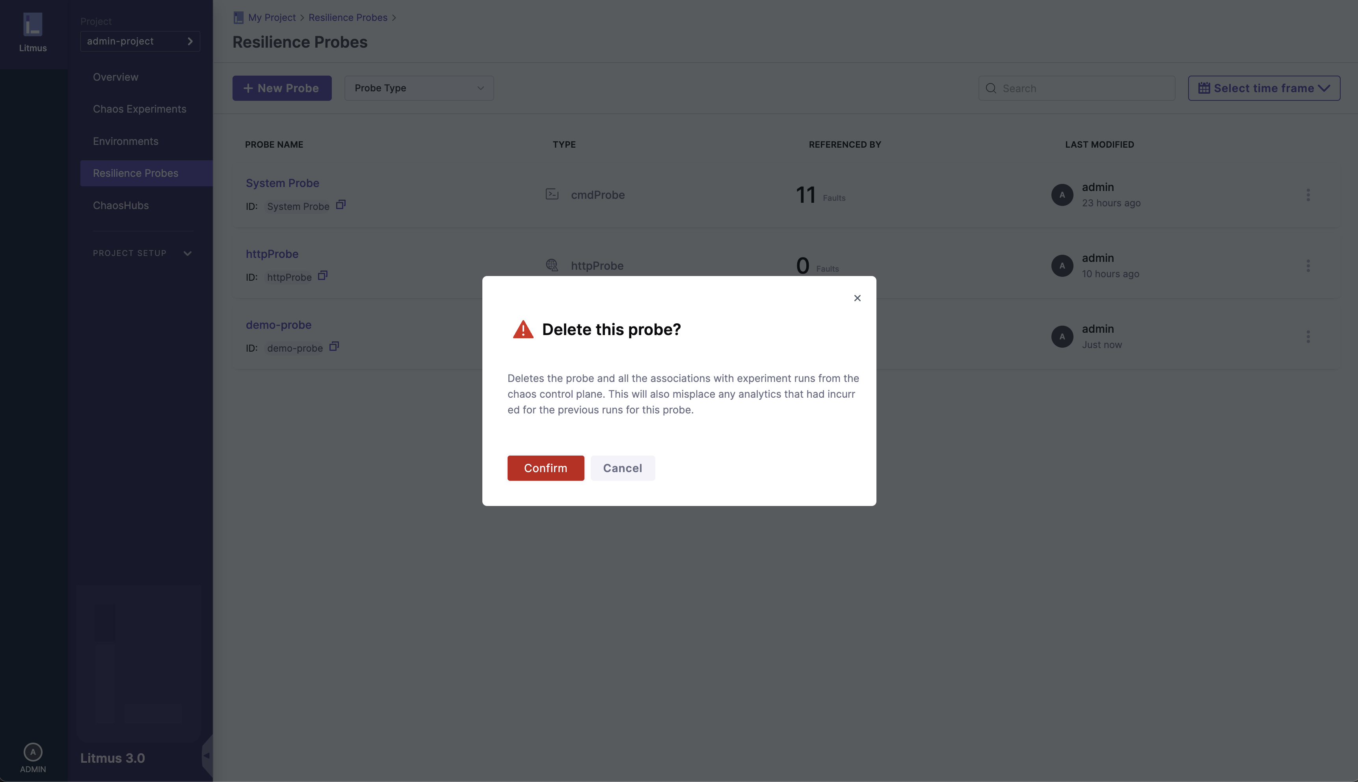The height and width of the screenshot is (782, 1358).
Task: Open httpProbe row options menu
Action: coord(1308,266)
